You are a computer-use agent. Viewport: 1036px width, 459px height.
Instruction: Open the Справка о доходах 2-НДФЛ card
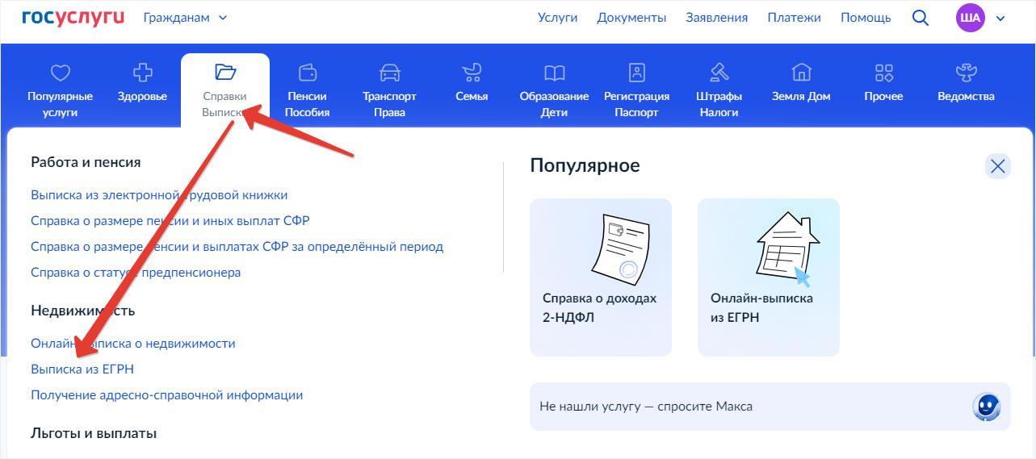[600, 277]
